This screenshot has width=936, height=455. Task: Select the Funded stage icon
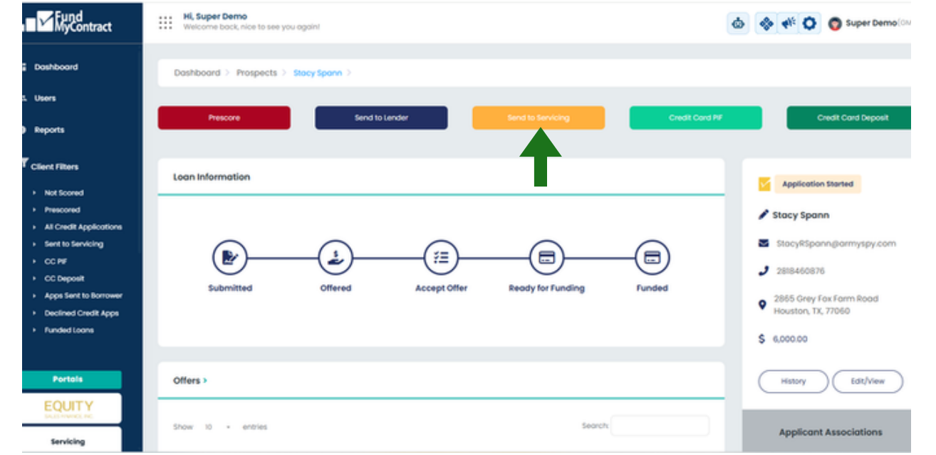pos(652,258)
